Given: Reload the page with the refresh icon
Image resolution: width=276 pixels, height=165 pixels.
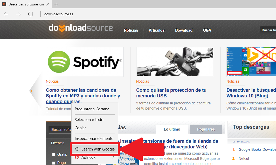Looking at the screenshot, I should (x=30, y=14).
